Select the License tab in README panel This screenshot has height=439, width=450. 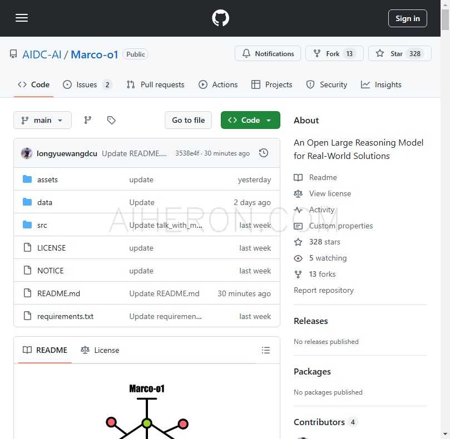(x=100, y=350)
